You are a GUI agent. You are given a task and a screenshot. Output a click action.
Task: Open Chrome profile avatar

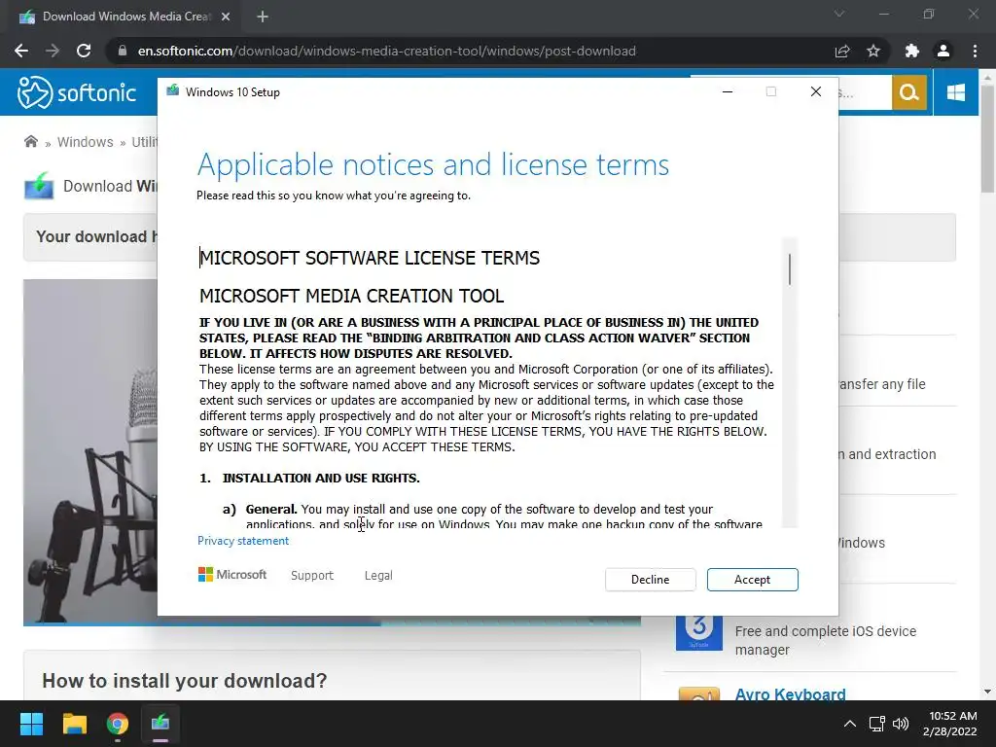[x=943, y=51]
